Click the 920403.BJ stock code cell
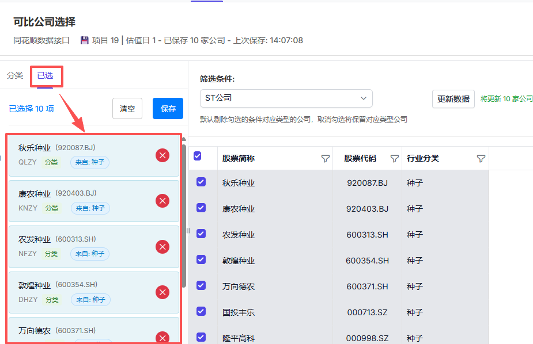This screenshot has width=533, height=344. pyautogui.click(x=367, y=209)
